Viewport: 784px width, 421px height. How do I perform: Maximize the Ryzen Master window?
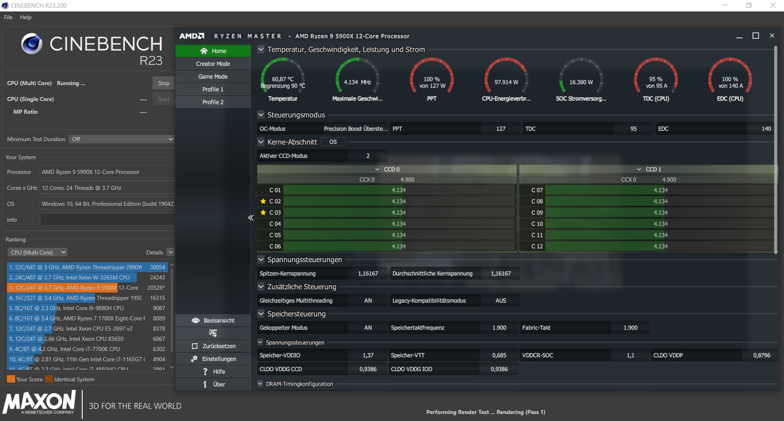(756, 36)
